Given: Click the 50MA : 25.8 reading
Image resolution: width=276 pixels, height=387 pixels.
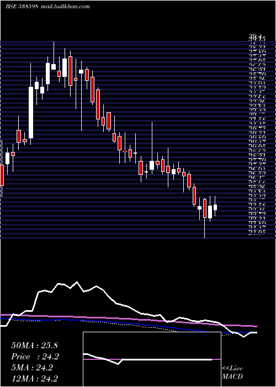Looking at the screenshot, I should click(34, 346).
